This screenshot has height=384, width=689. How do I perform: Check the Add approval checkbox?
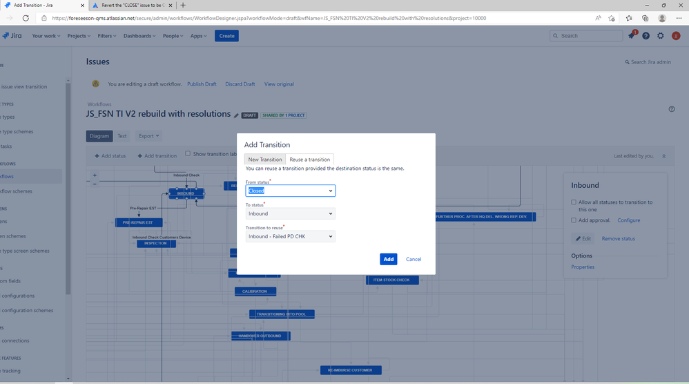(x=574, y=220)
